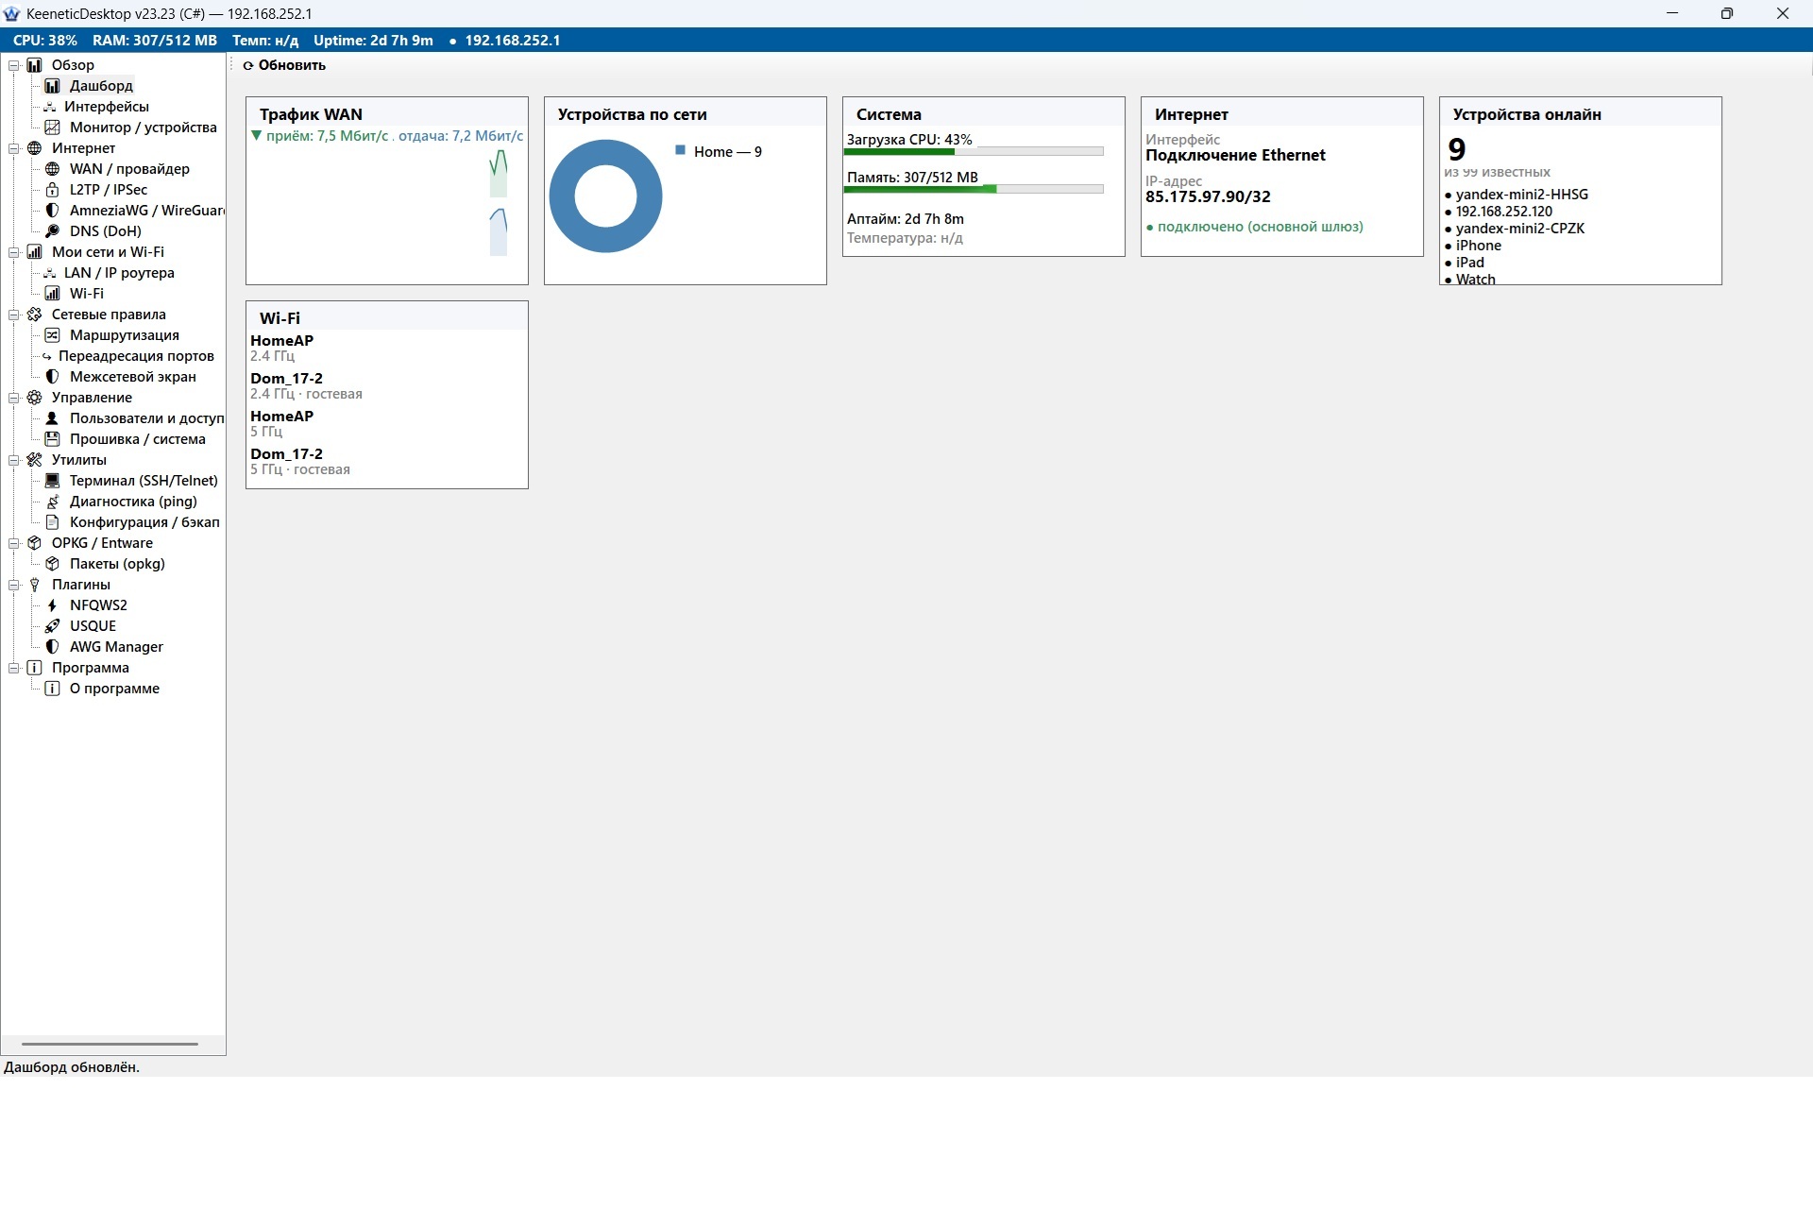Collapse the OPKG / Entware section

[14, 543]
